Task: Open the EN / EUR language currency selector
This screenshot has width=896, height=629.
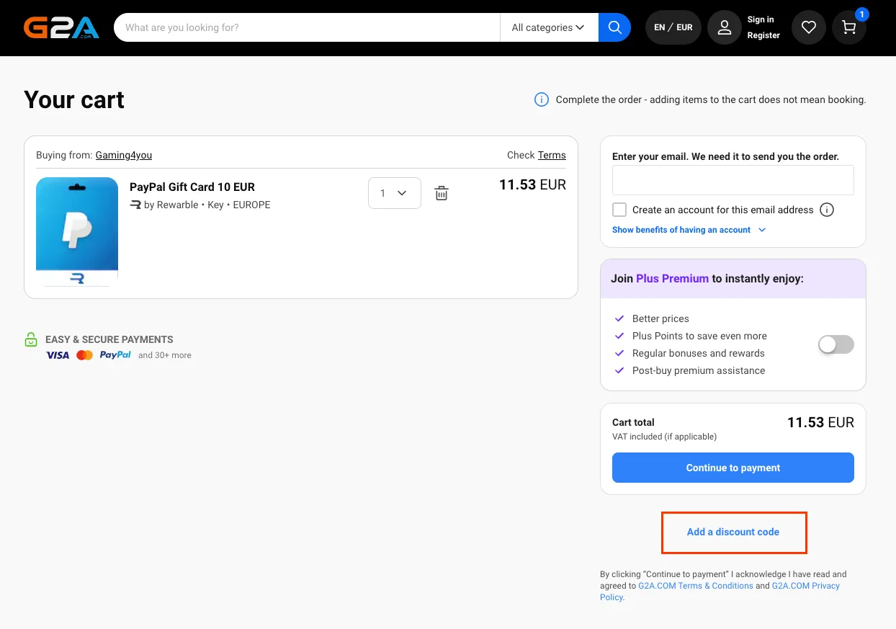Action: tap(673, 27)
